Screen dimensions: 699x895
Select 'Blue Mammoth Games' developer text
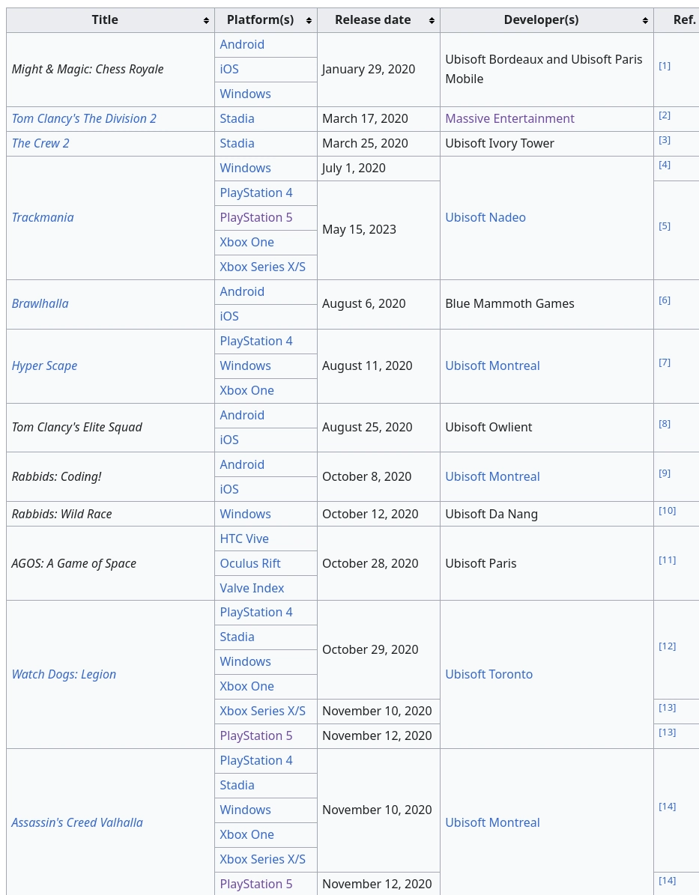[x=509, y=303]
